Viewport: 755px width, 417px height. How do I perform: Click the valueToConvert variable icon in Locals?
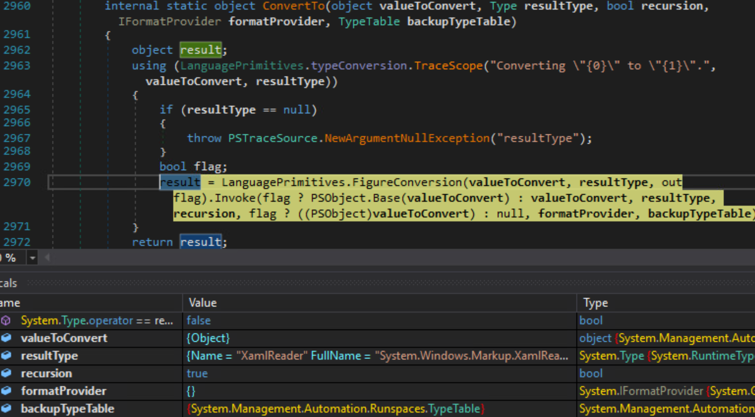click(6, 338)
